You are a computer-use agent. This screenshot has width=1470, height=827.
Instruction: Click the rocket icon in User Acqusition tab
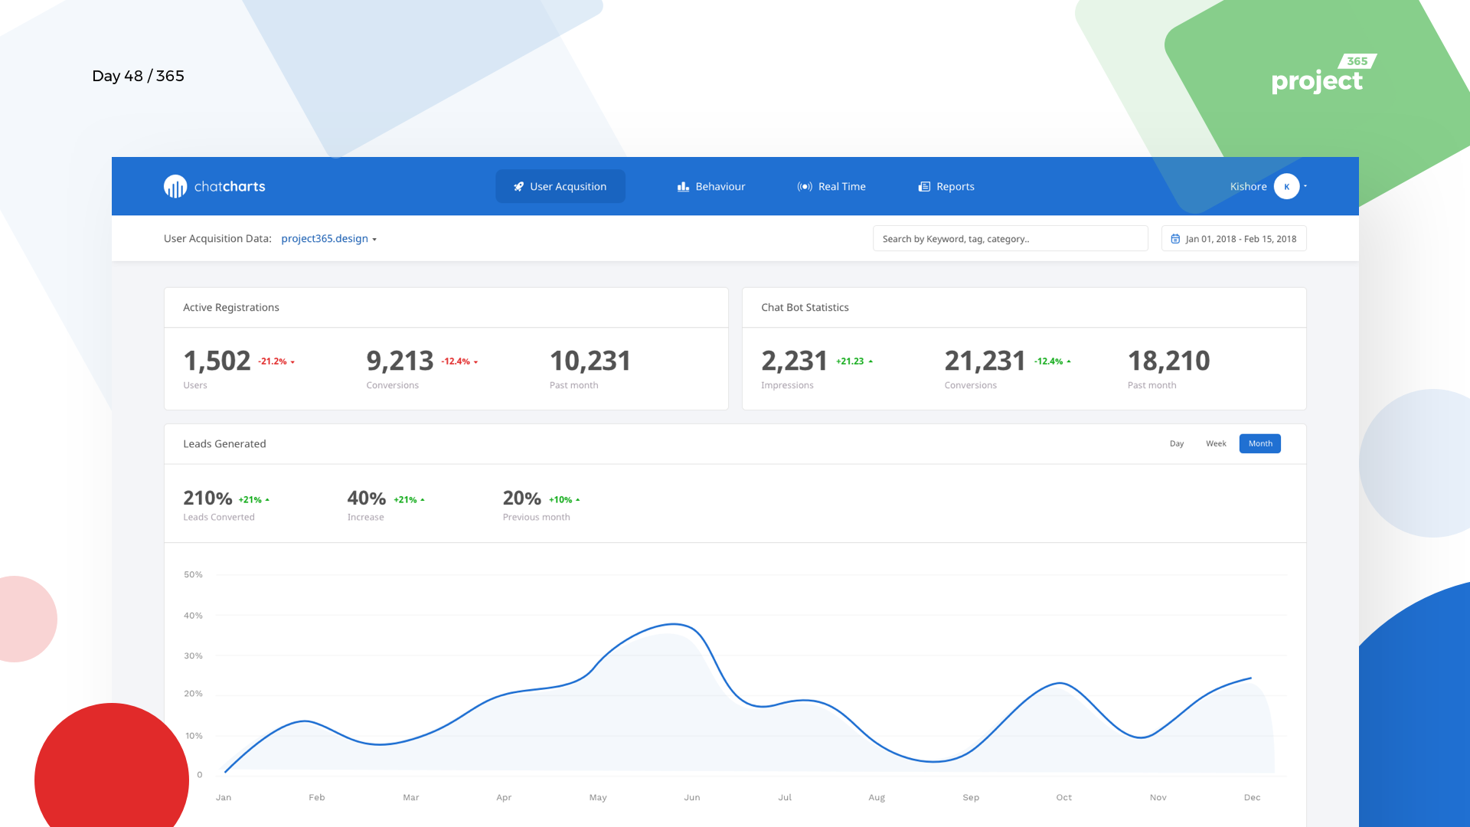[519, 186]
